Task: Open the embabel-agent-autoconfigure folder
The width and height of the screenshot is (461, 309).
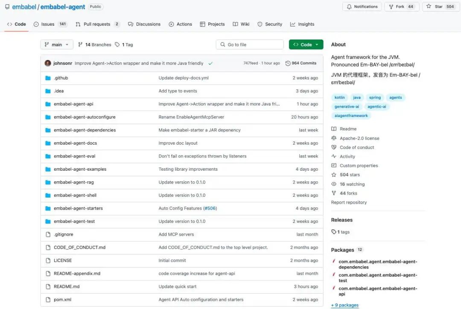Action: (x=85, y=117)
